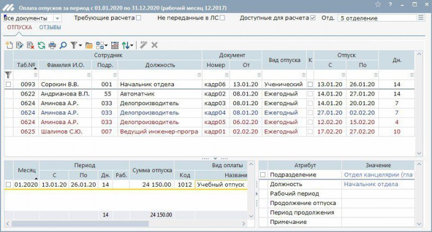Click the application logo in title bar
This screenshot has height=232, width=432.
pyautogui.click(x=8, y=8)
